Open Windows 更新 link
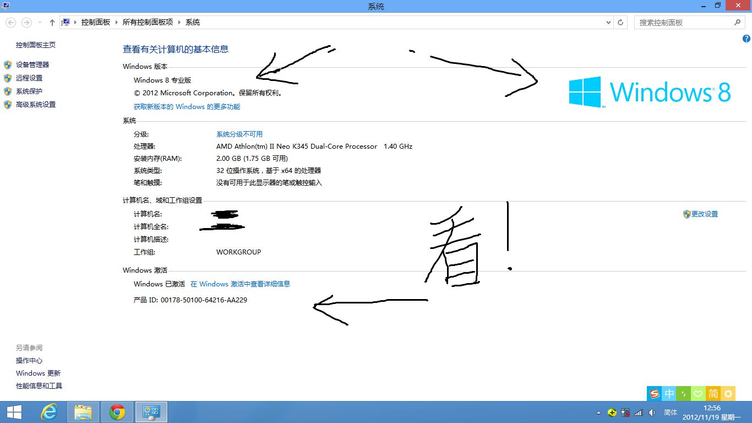Viewport: 752px width, 423px height. pyautogui.click(x=39, y=373)
